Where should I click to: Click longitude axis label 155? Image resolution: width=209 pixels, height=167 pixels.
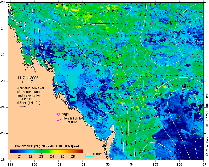(155, 165)
